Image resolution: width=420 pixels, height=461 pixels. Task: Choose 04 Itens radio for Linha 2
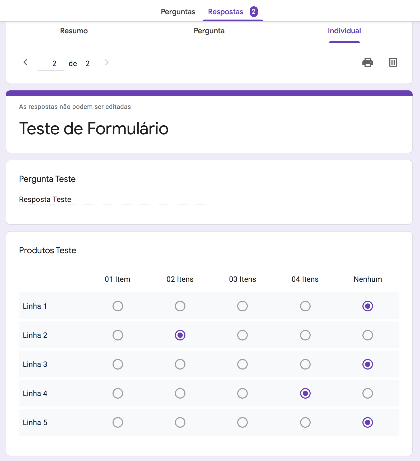[x=305, y=335]
